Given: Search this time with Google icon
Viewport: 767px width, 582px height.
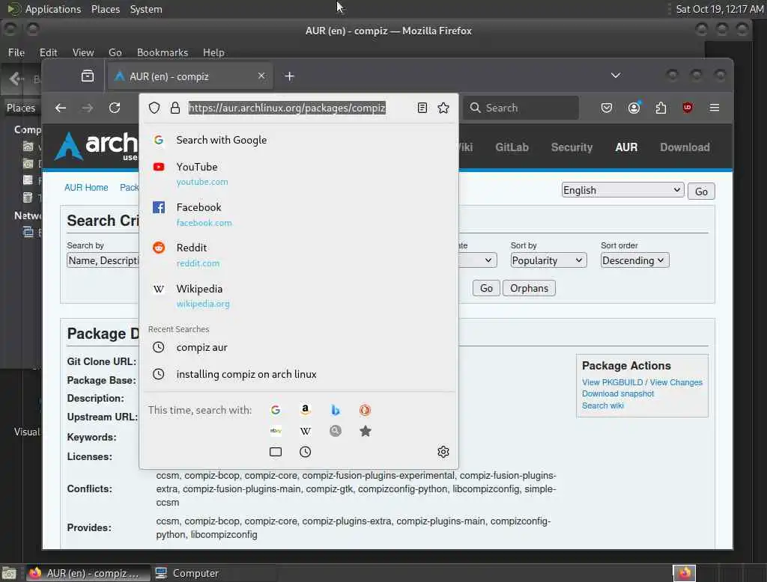Looking at the screenshot, I should point(276,410).
